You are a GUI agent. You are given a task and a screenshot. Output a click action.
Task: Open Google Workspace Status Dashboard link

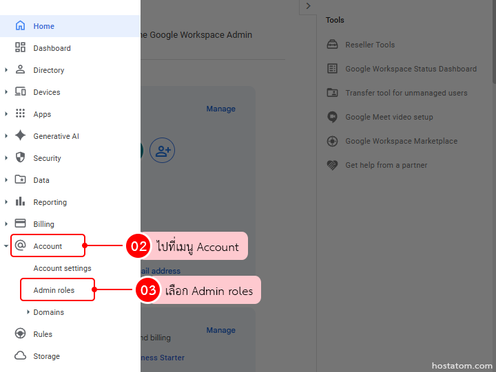[x=411, y=69]
